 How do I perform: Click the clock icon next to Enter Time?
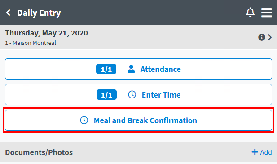tap(132, 94)
